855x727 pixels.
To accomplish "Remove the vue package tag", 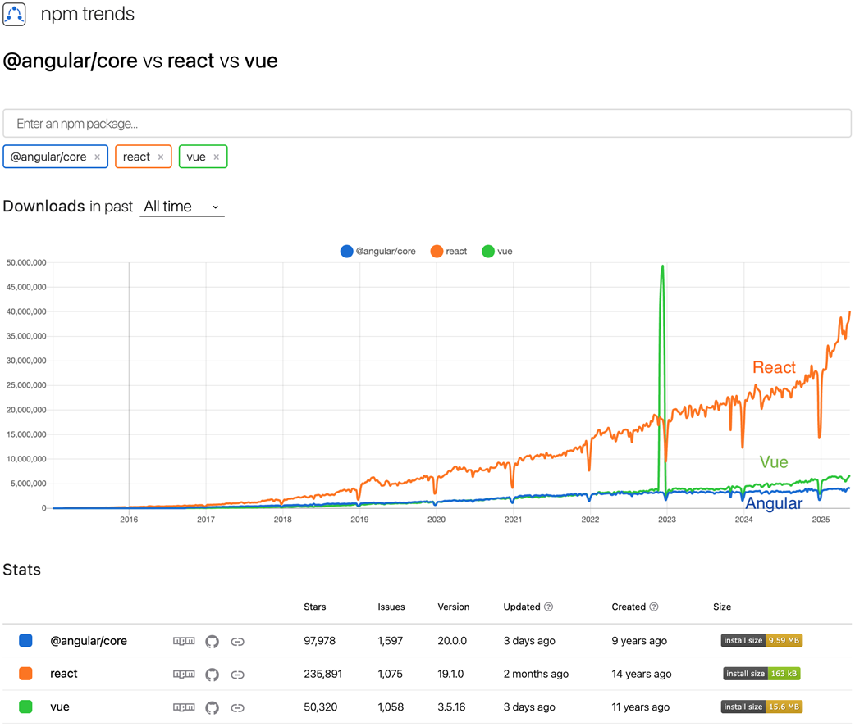I will pyautogui.click(x=217, y=157).
